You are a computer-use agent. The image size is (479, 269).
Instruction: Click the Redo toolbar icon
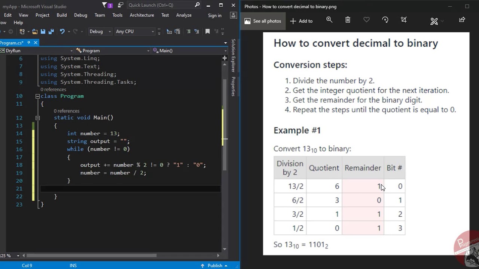[76, 31]
